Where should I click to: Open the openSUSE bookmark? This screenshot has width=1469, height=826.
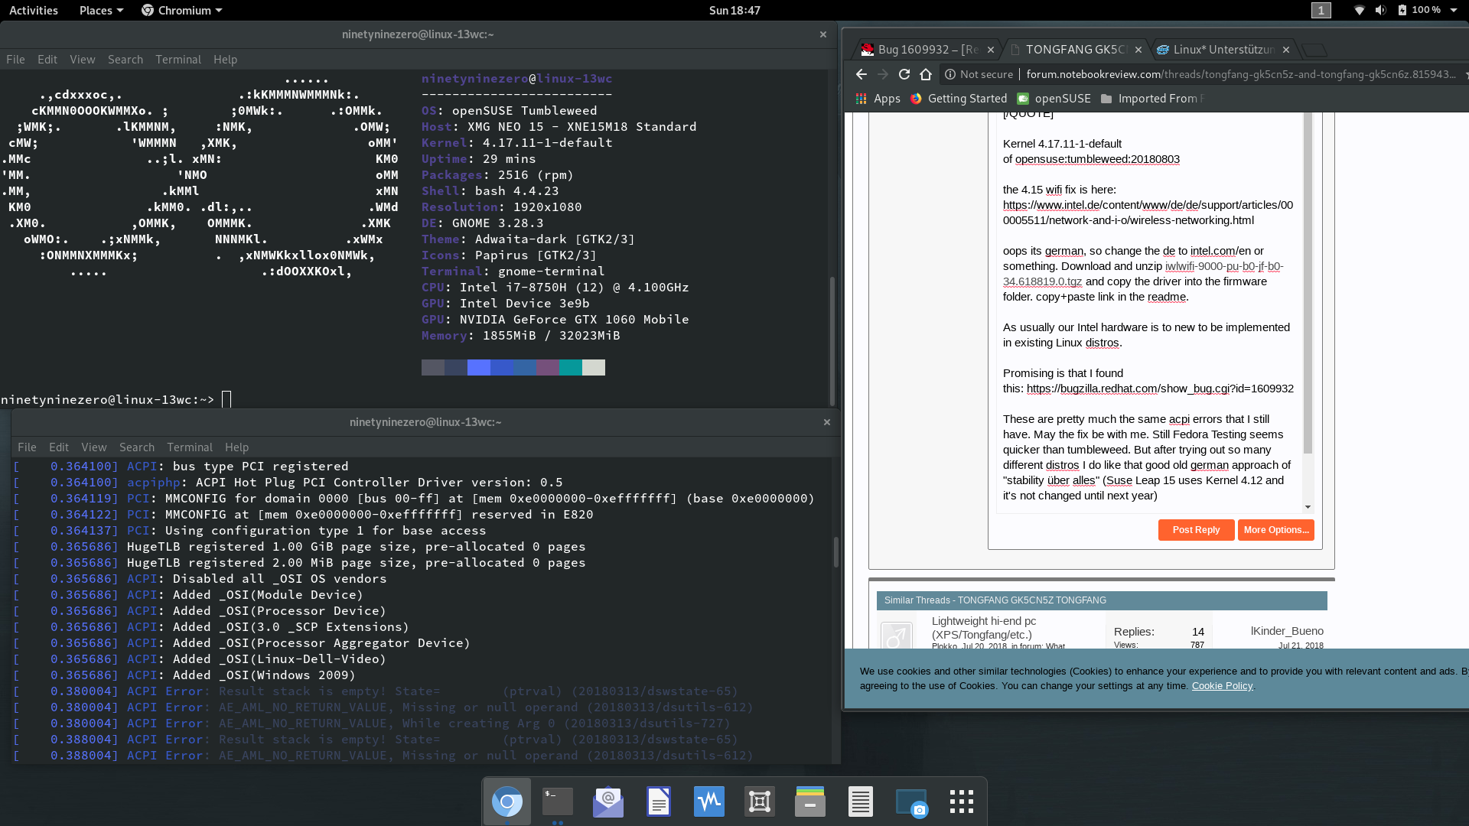(x=1054, y=99)
